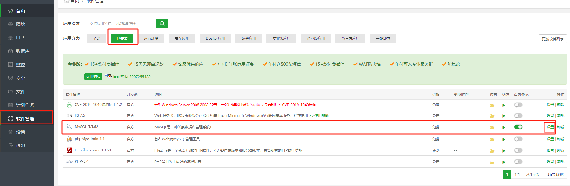
Task: Open 设置 link for MySQL 5.5.62
Action: click(x=550, y=127)
